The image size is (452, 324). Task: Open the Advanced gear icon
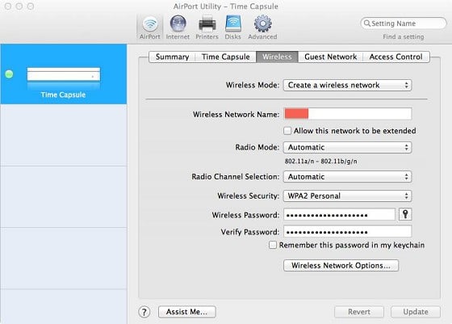(x=262, y=27)
